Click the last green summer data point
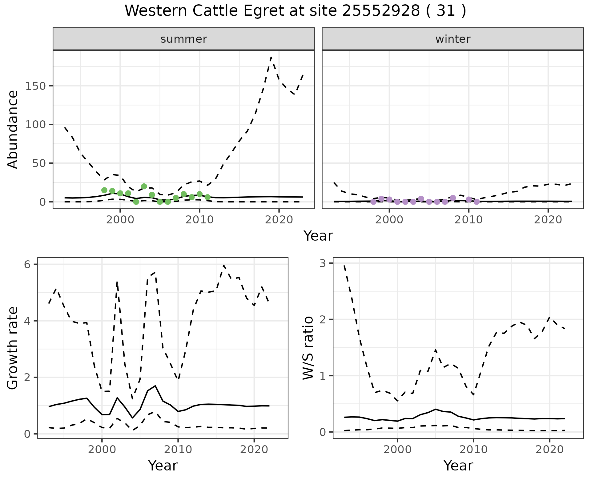Viewport: 591px width, 480px height. tap(207, 197)
